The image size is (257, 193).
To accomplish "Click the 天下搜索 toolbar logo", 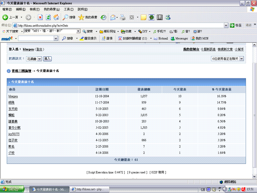I will coord(10,31).
